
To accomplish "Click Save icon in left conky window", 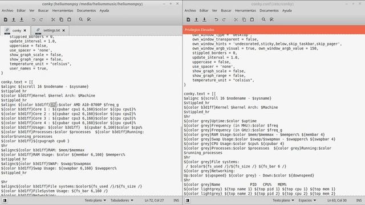I will click(x=22, y=20).
